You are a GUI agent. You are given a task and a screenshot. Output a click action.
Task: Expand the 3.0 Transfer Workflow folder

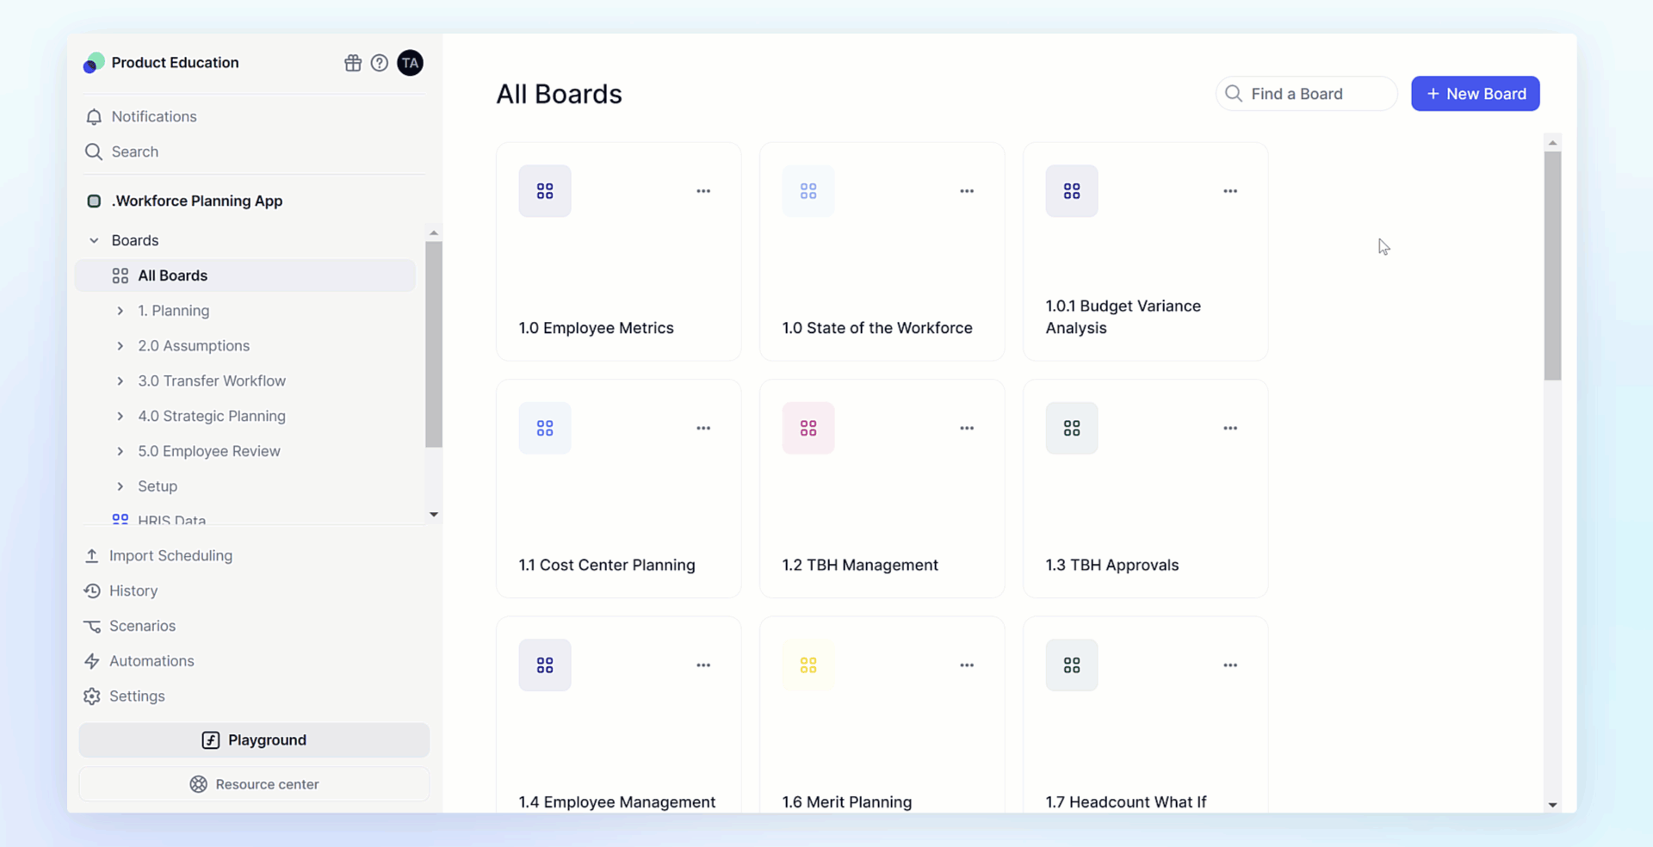[120, 381]
